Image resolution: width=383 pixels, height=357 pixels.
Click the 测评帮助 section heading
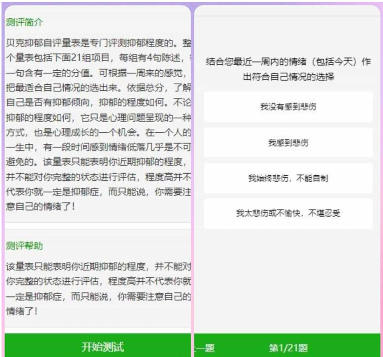click(x=24, y=246)
